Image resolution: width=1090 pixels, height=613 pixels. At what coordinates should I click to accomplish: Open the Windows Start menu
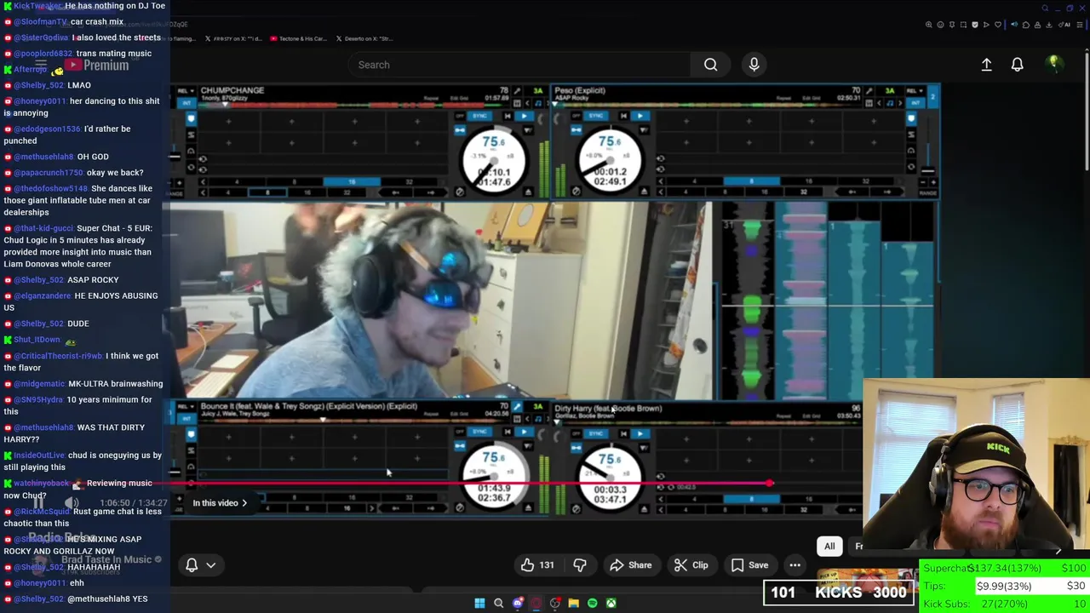(x=479, y=604)
